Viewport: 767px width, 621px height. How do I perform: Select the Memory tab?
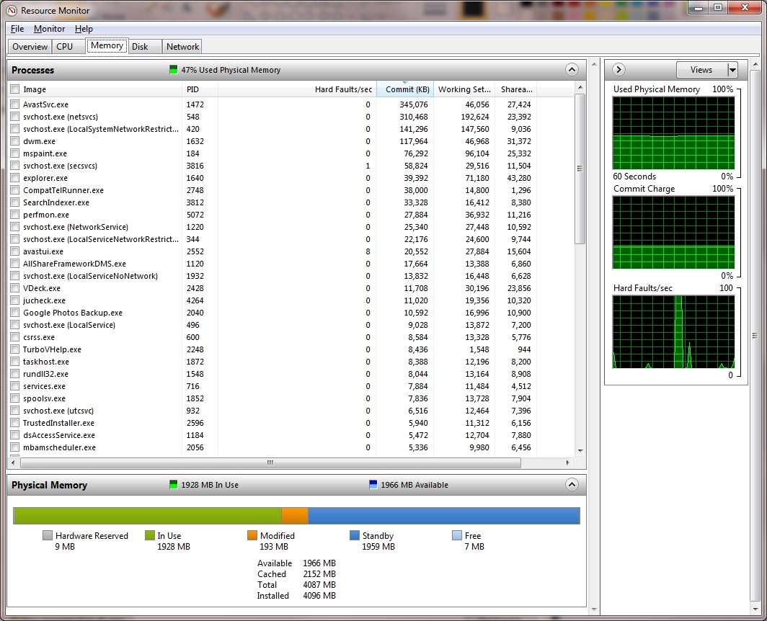(107, 45)
